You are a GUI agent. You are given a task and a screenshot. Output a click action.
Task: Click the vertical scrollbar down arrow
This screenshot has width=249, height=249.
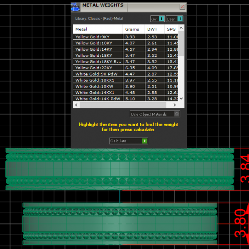click(181, 99)
